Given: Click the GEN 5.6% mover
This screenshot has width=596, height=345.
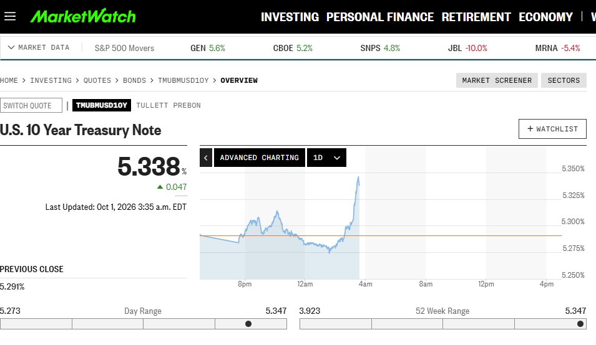Looking at the screenshot, I should [x=208, y=48].
